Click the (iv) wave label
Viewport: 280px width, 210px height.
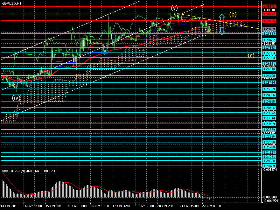pos(16,98)
